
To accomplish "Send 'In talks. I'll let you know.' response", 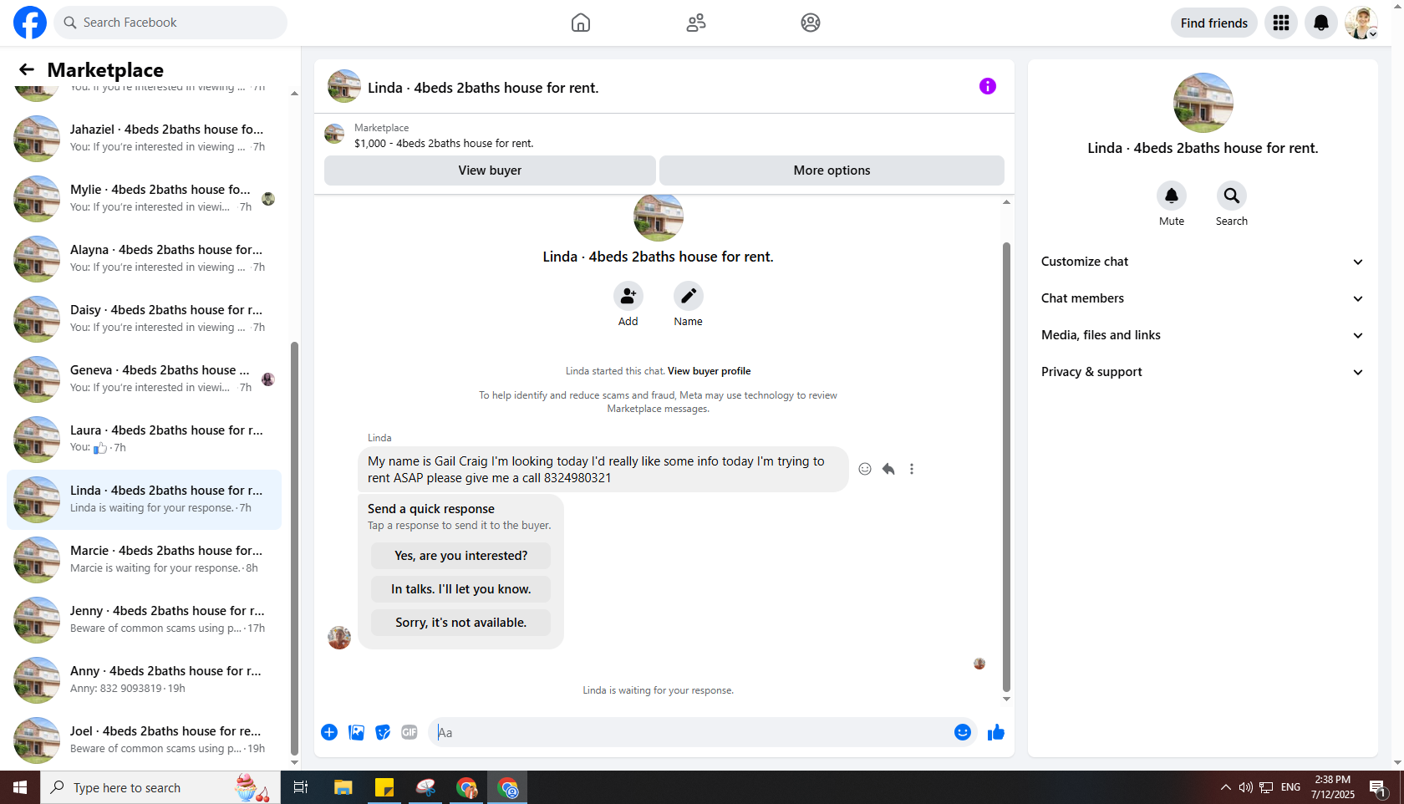I will (x=461, y=589).
